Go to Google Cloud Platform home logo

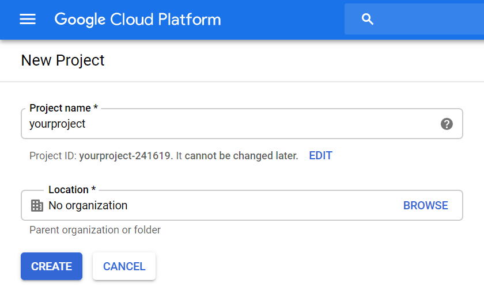click(138, 20)
